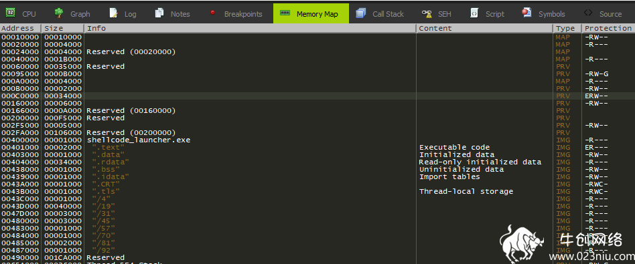Image resolution: width=635 pixels, height=264 pixels.
Task: Click the "Read-only initialized data" content cell
Action: 480,162
